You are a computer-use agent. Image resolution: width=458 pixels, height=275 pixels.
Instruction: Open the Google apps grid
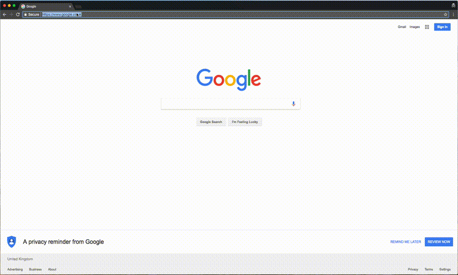tap(427, 27)
